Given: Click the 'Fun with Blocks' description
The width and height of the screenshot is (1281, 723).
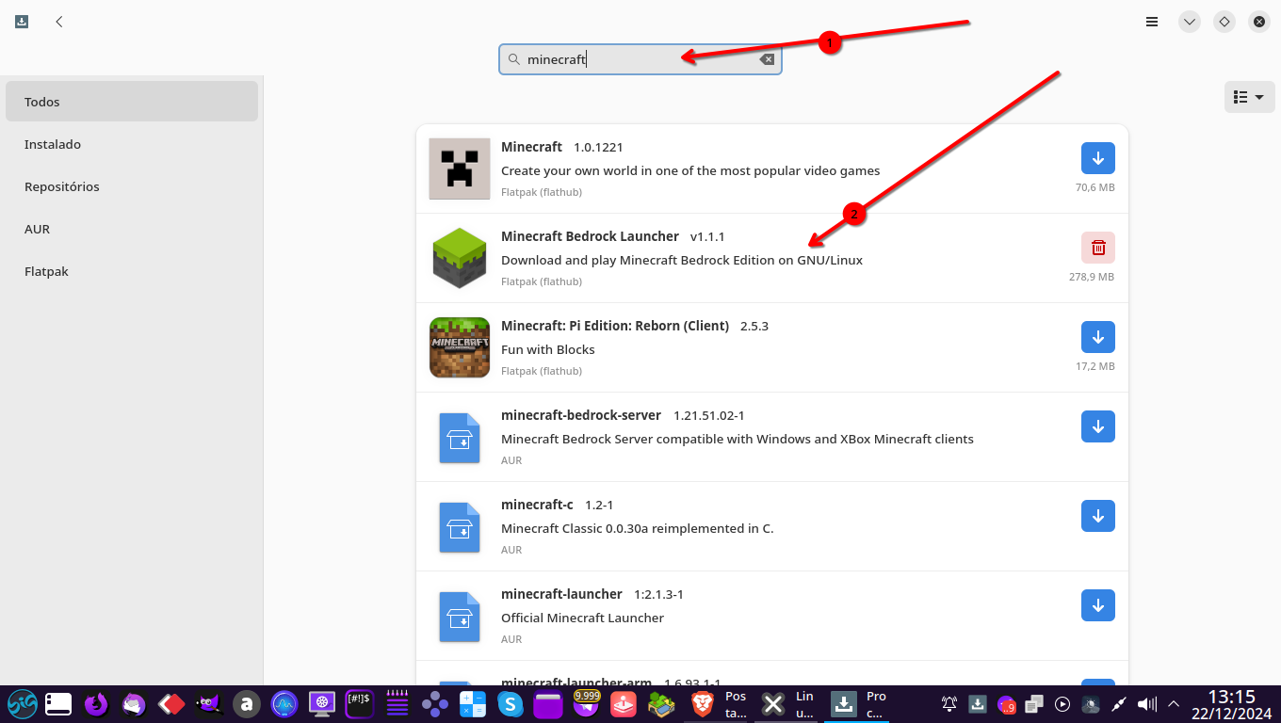Looking at the screenshot, I should coord(548,349).
